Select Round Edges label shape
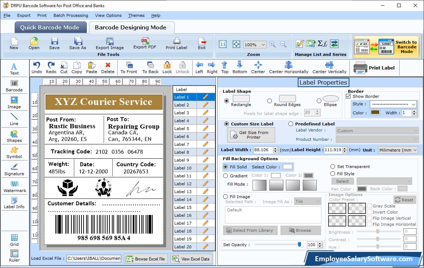 269,101
